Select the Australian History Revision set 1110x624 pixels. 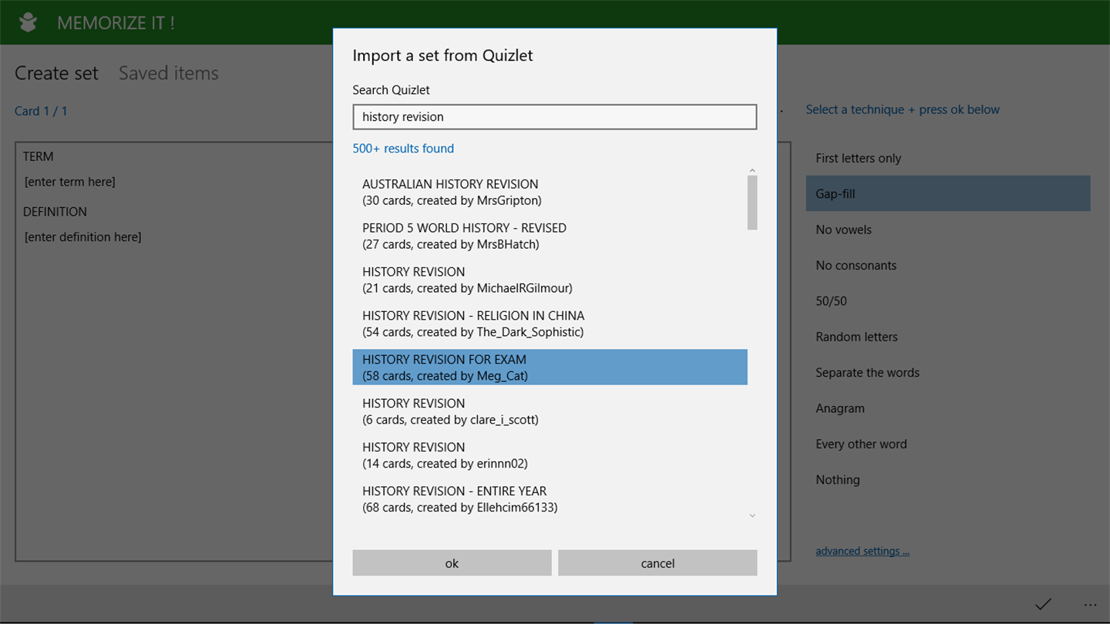[x=550, y=193]
